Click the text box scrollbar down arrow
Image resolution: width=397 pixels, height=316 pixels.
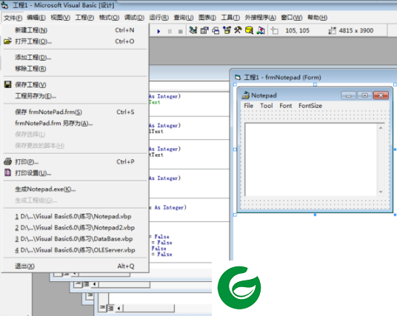tap(381, 192)
